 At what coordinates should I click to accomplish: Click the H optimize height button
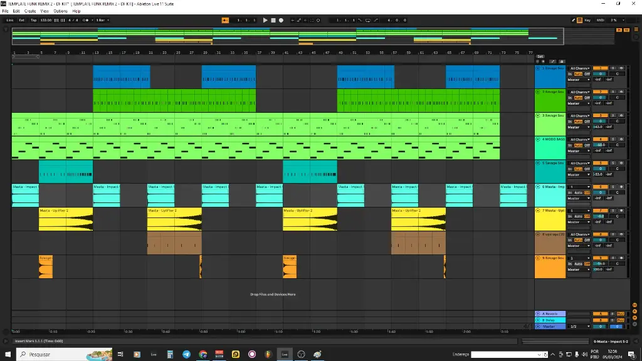coord(619,30)
